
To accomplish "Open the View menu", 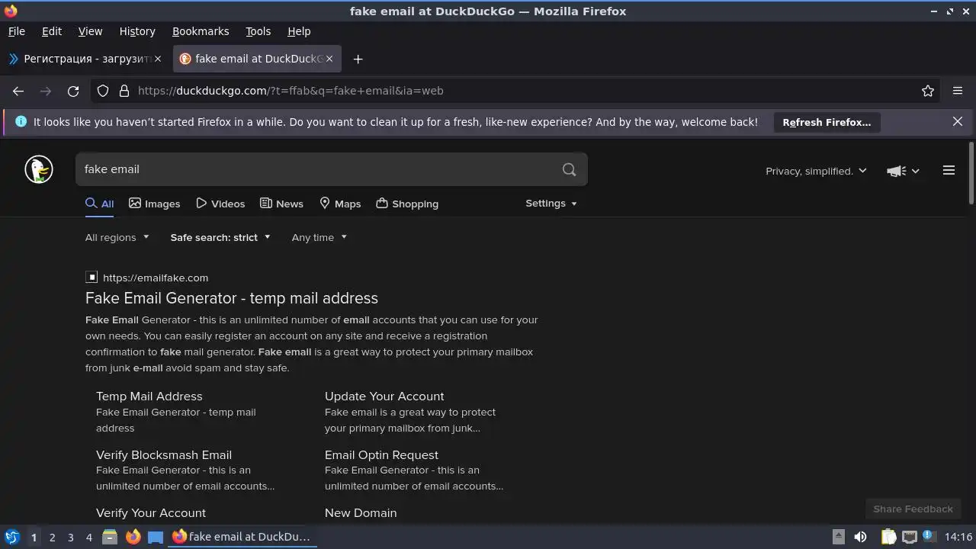I will click(x=90, y=31).
